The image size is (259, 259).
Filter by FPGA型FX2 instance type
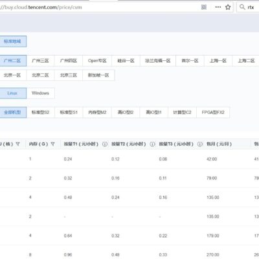(213, 112)
